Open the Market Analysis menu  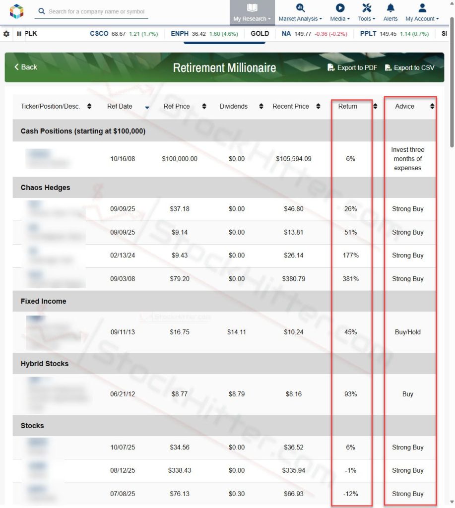[x=300, y=18]
